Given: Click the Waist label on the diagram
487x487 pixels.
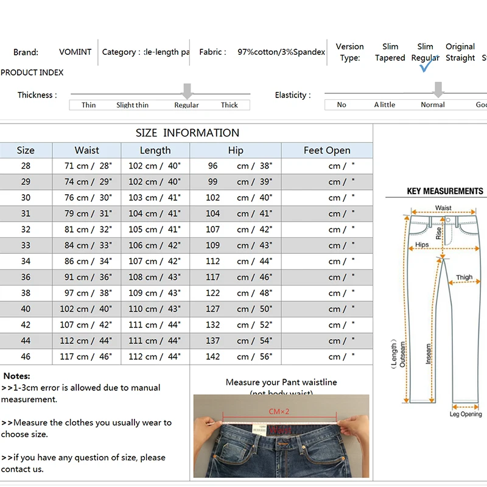Looking at the screenshot, I should point(443,208).
